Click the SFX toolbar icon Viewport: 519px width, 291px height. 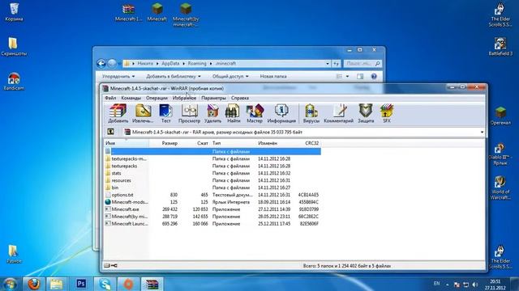387,114
